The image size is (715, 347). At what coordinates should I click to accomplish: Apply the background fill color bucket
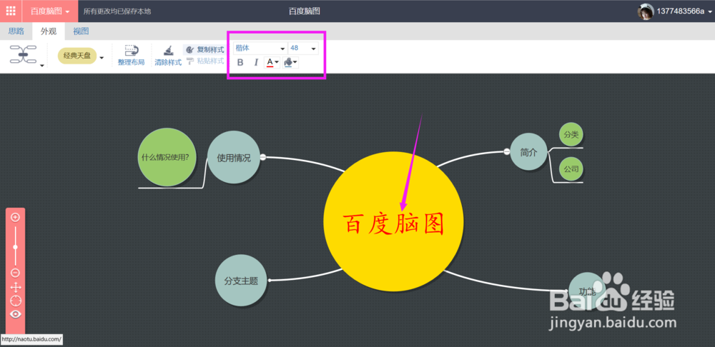(288, 62)
